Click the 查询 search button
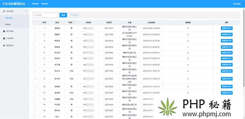Screen dimensions: 245x119 tap(63, 15)
